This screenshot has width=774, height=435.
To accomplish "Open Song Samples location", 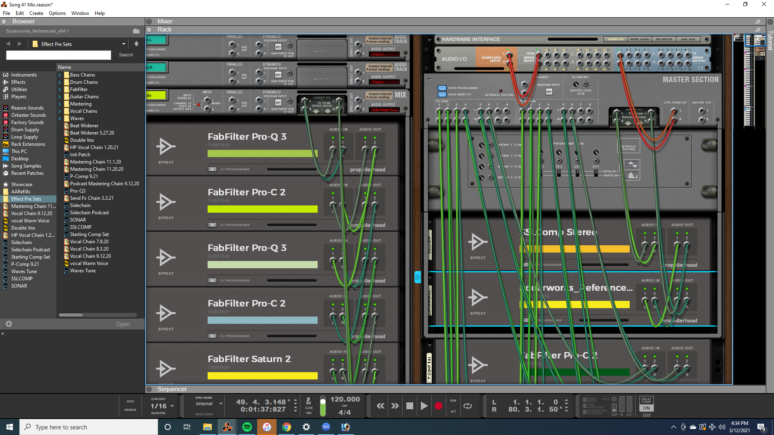I will [26, 166].
